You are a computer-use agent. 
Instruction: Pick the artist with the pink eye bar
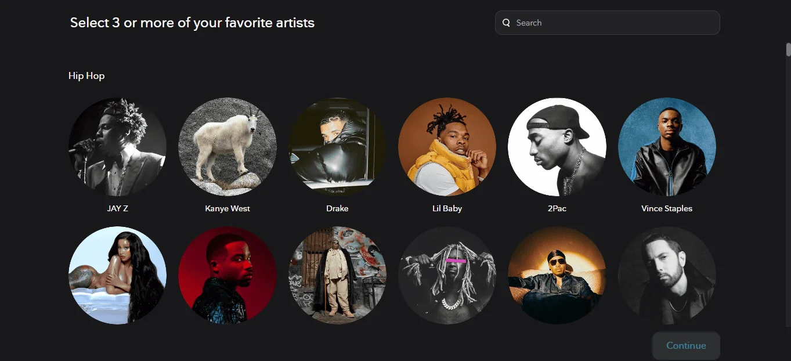click(x=447, y=275)
